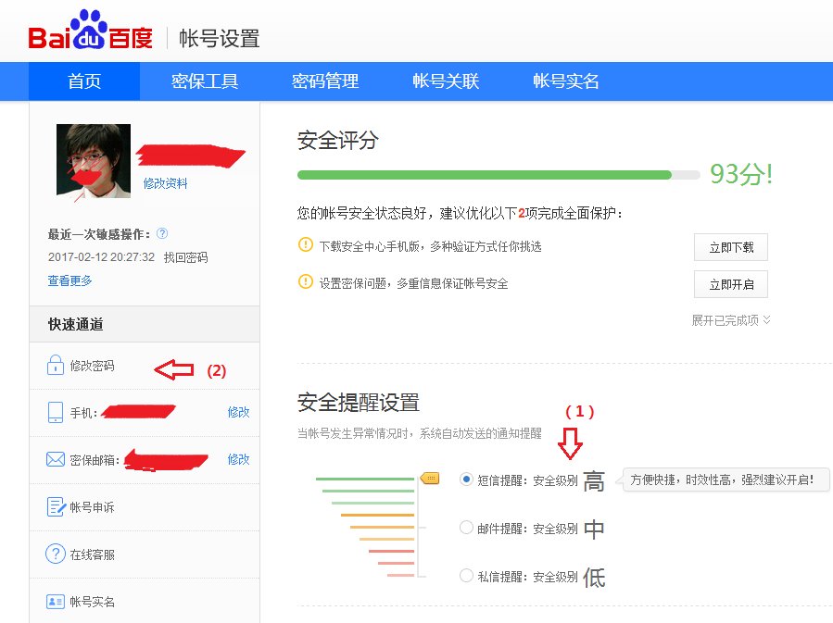Click the profile avatar photo

(91, 160)
